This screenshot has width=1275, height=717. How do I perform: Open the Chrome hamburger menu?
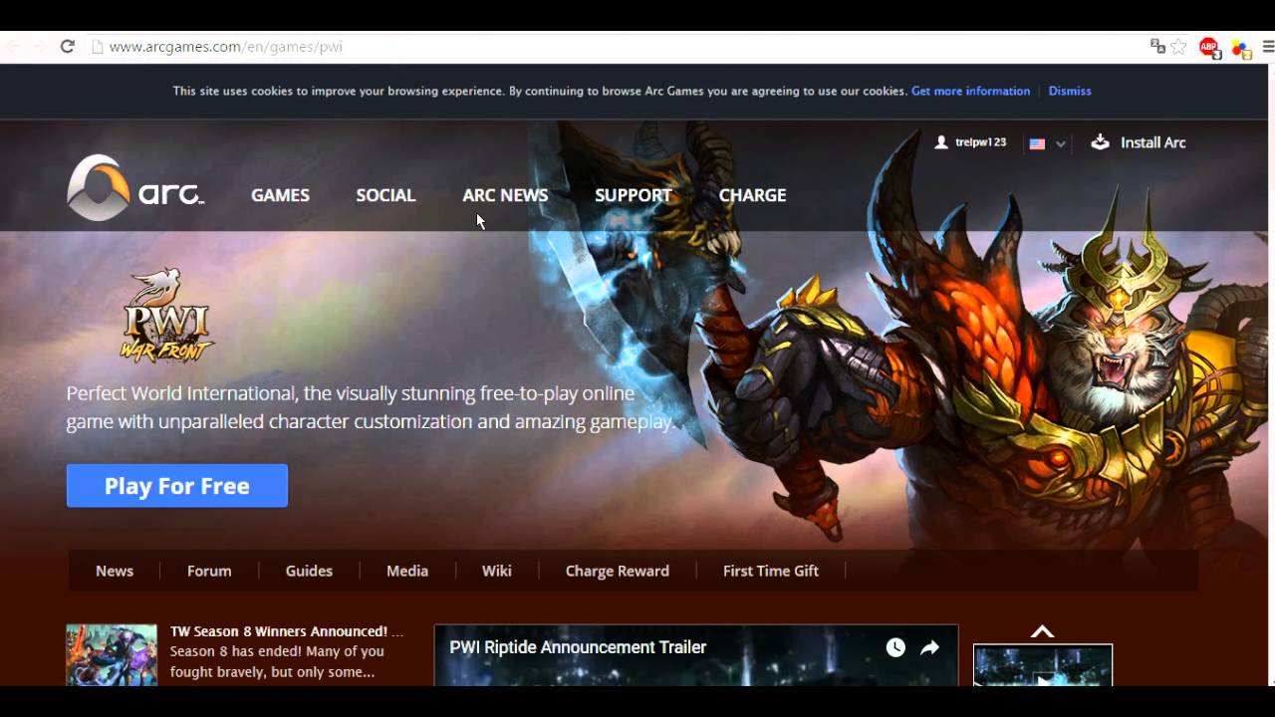[1268, 47]
